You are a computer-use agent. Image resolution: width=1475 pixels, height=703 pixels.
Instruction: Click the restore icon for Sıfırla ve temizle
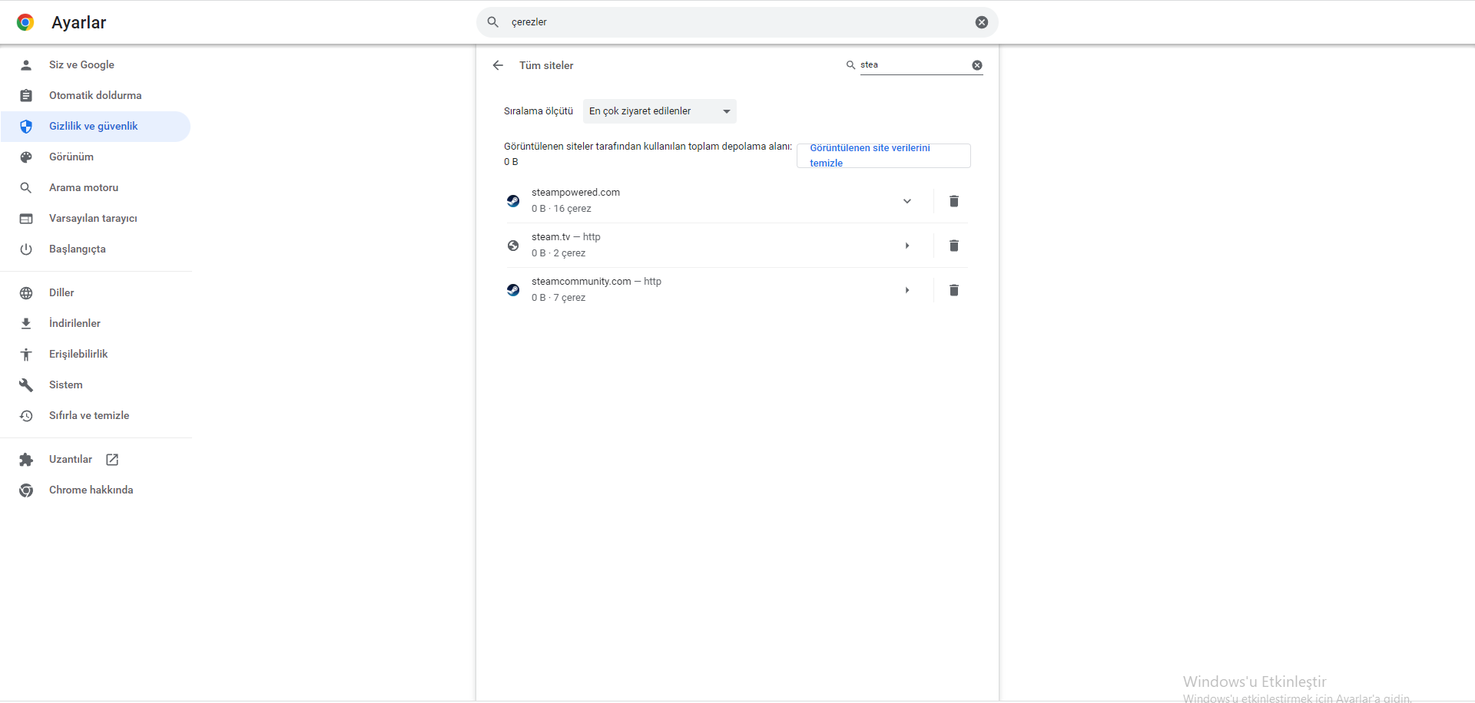(26, 416)
